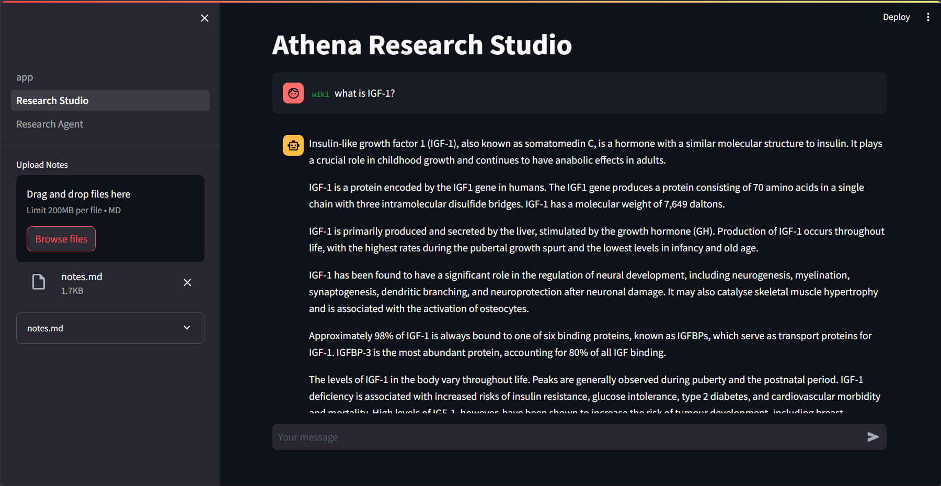Remove the uploaded notes.md file
This screenshot has width=941, height=486.
187,282
